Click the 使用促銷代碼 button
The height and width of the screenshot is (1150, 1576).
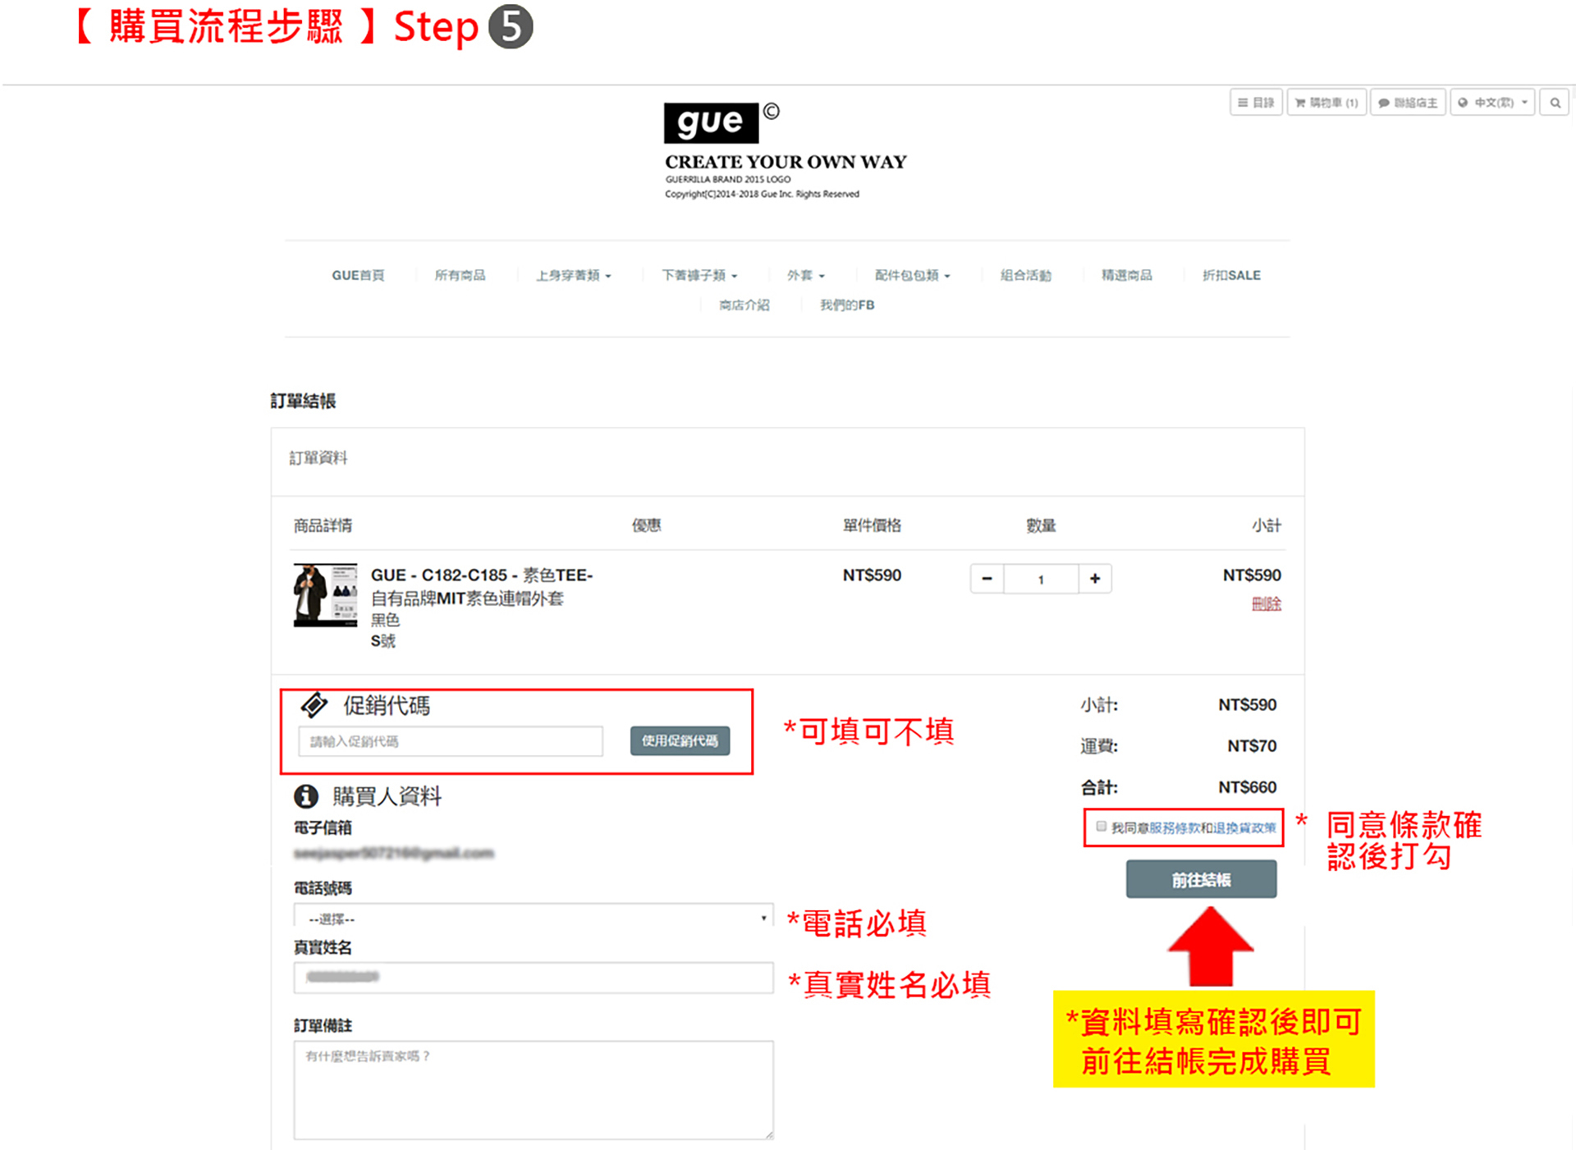tap(680, 741)
